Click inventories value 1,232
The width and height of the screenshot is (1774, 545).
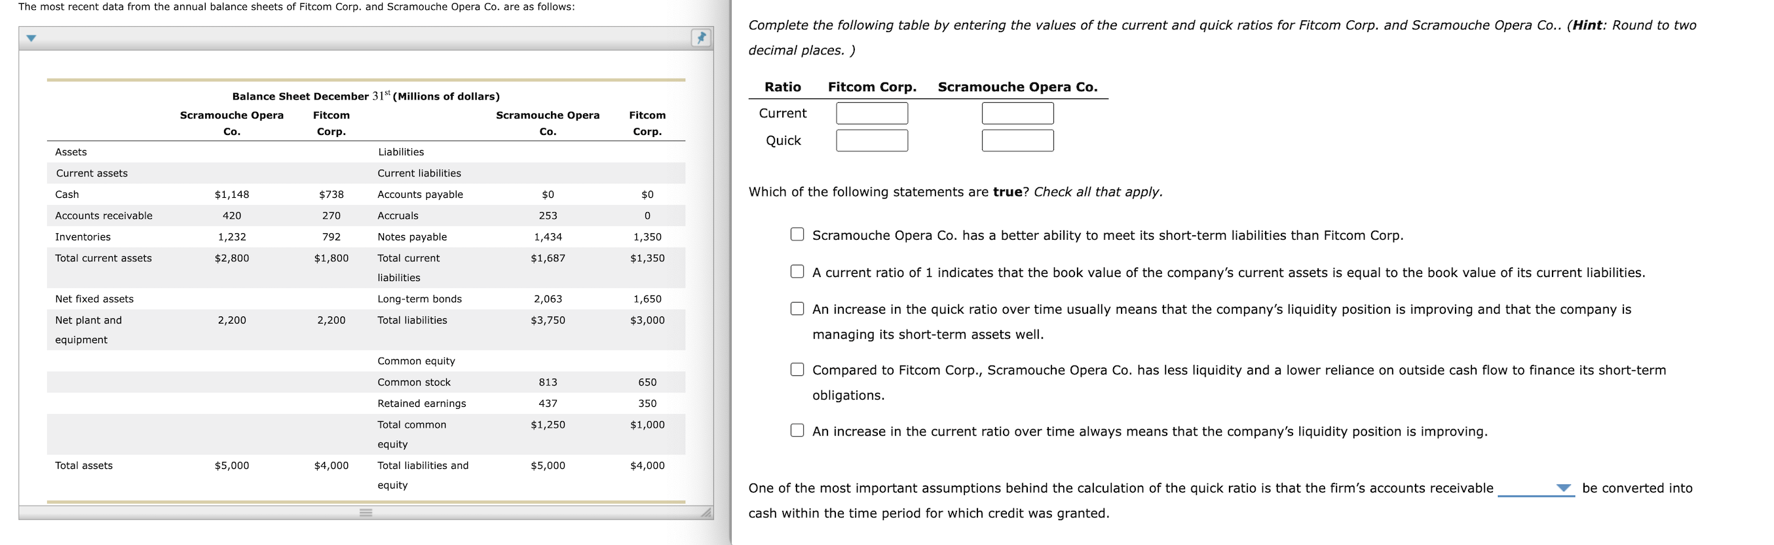232,237
